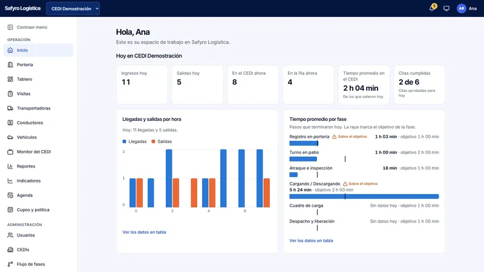Open Ver los datos en tabla under arrivals chart
The width and height of the screenshot is (484, 272).
coord(144,232)
